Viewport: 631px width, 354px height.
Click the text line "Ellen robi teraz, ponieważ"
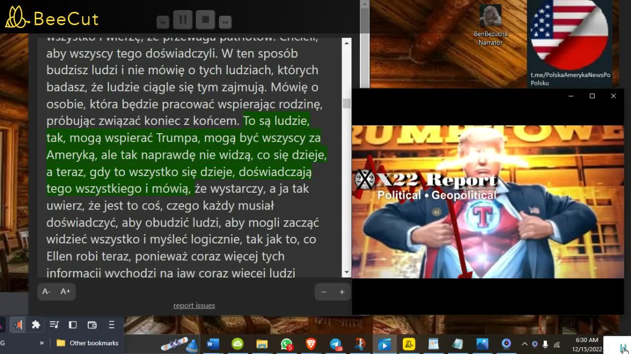[165, 256]
